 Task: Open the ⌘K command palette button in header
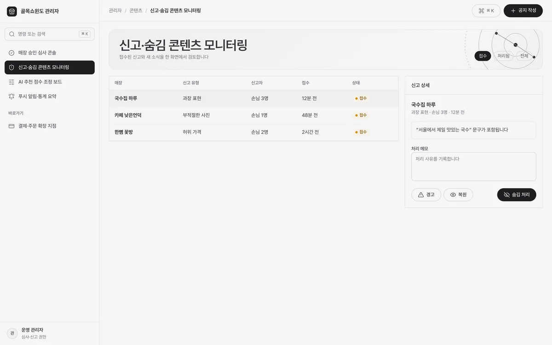pyautogui.click(x=486, y=11)
